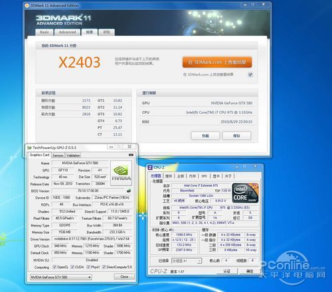Click the NVIDIA logo in GPU-Z
The height and width of the screenshot is (292, 332).
pos(121,173)
